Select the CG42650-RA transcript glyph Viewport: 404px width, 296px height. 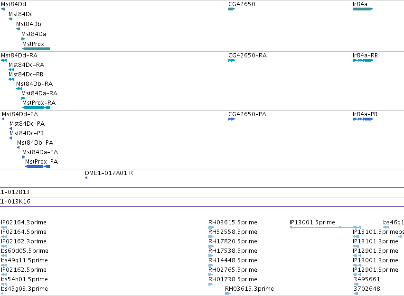(x=232, y=60)
